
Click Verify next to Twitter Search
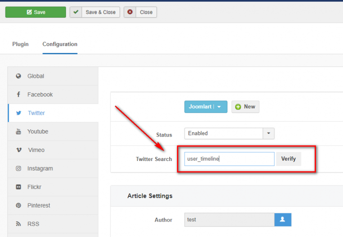coord(288,159)
